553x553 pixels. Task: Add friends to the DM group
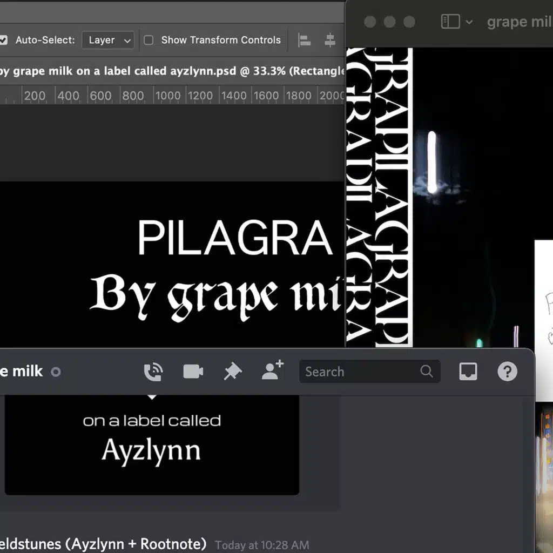[272, 371]
